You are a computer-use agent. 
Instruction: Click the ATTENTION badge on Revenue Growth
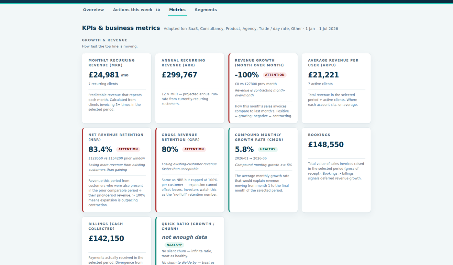point(275,75)
